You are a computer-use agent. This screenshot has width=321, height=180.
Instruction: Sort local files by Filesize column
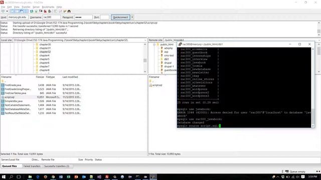(40, 77)
